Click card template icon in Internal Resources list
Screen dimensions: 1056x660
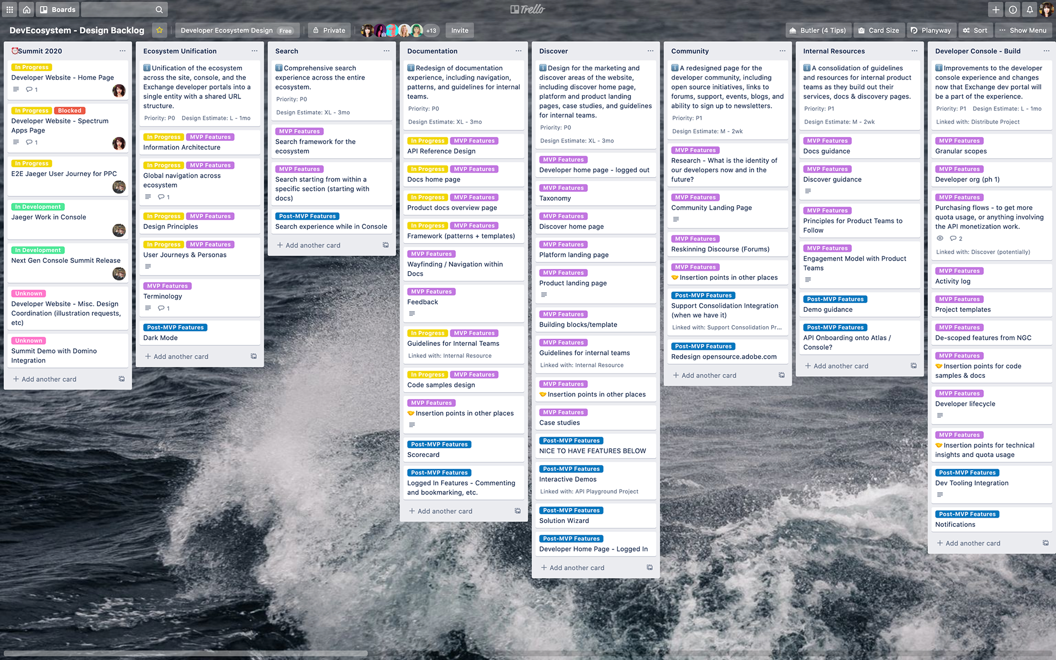point(914,366)
